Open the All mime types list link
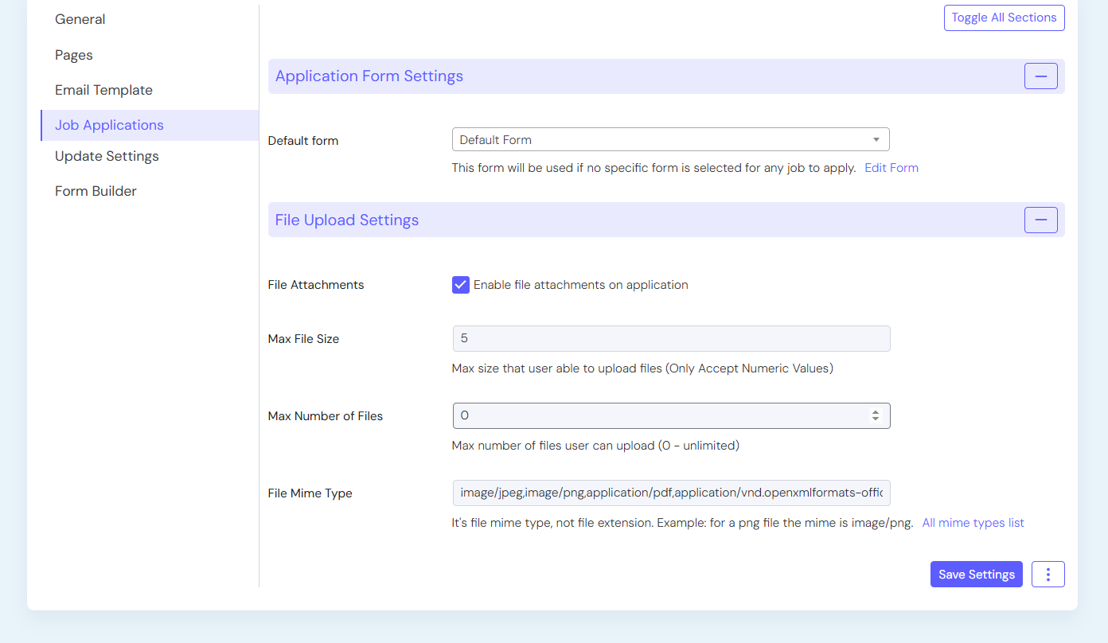The width and height of the screenshot is (1108, 643). [x=973, y=523]
